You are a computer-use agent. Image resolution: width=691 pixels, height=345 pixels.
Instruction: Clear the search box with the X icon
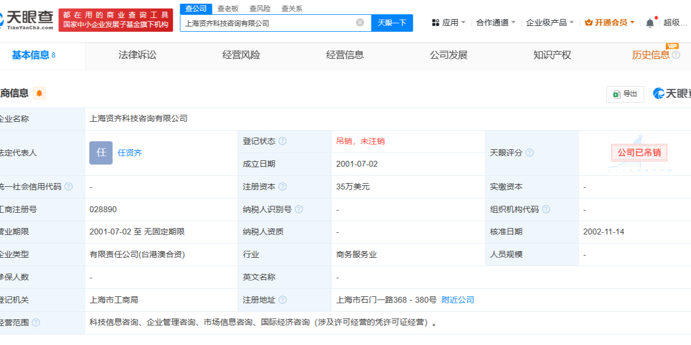click(360, 23)
